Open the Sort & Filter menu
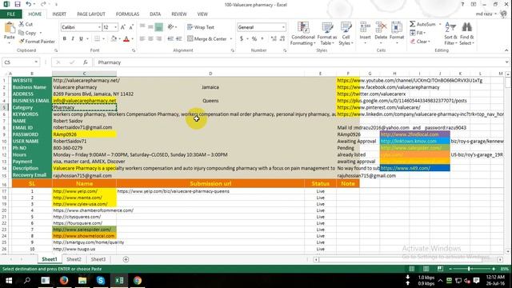Image resolution: width=512 pixels, height=288 pixels. point(450,34)
